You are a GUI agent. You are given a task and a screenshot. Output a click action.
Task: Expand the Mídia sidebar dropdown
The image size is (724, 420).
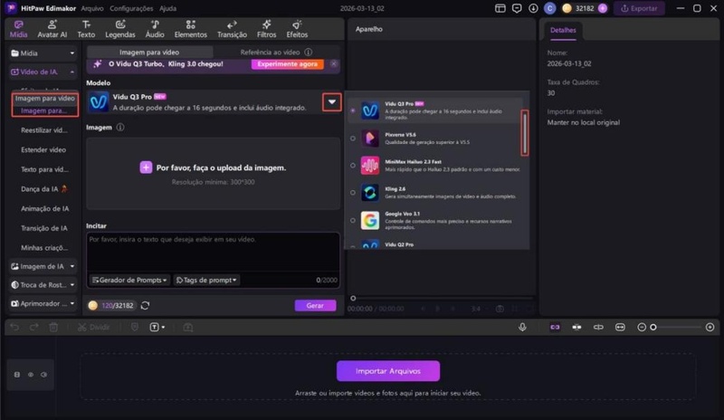click(72, 53)
